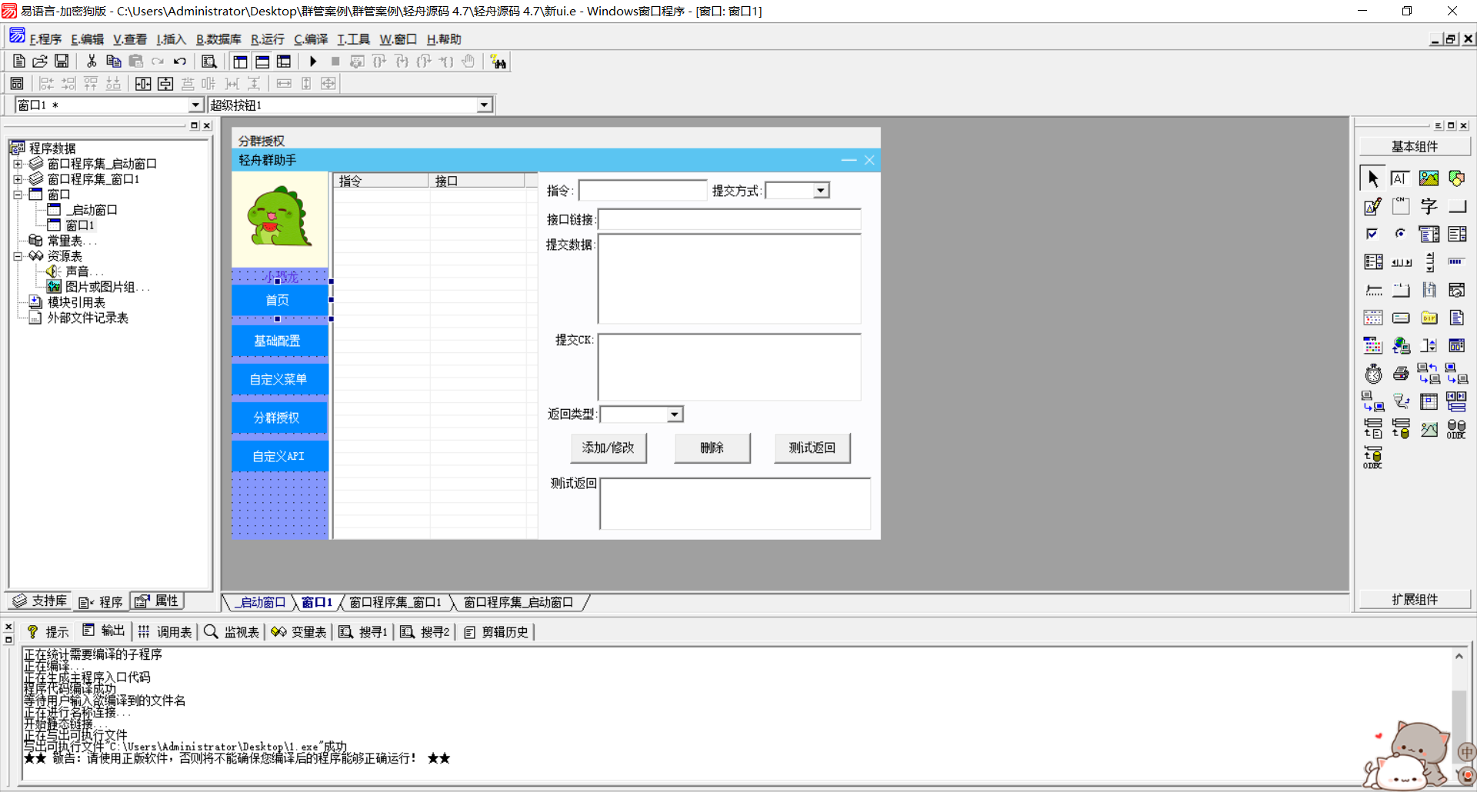The width and height of the screenshot is (1477, 792).
Task: Expand the 窗口程序集_启动窗口 tree node
Action: (18, 164)
